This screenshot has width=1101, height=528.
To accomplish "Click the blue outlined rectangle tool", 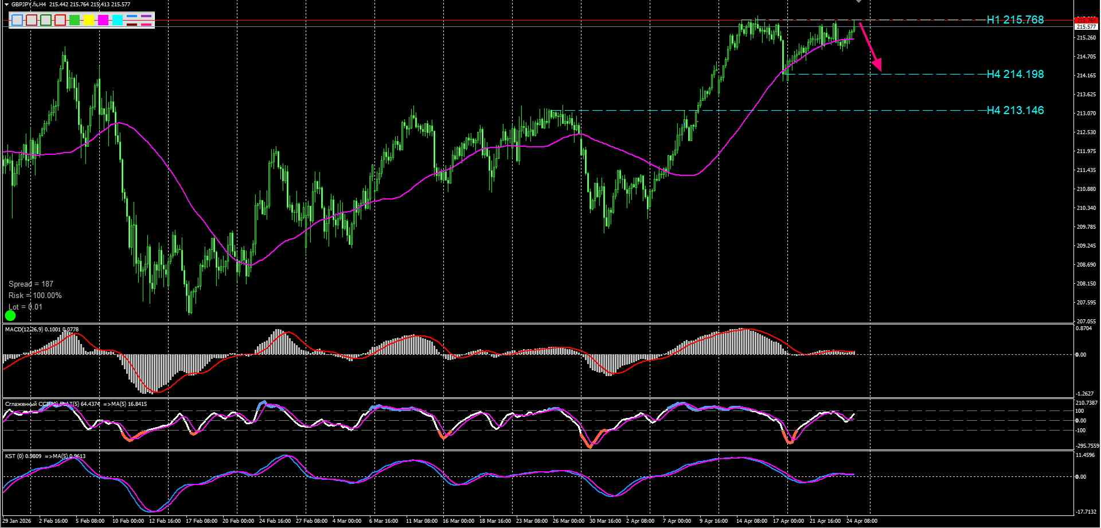I will pos(17,21).
